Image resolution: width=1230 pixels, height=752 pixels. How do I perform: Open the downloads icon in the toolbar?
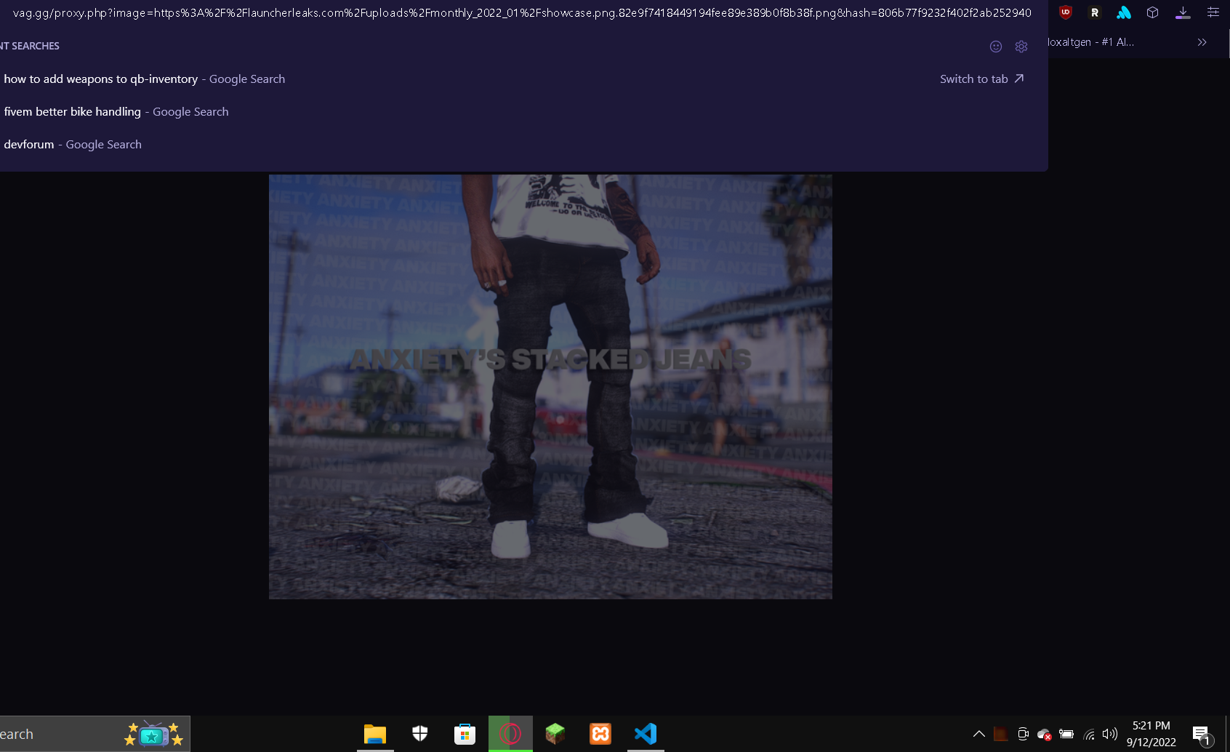1183,12
